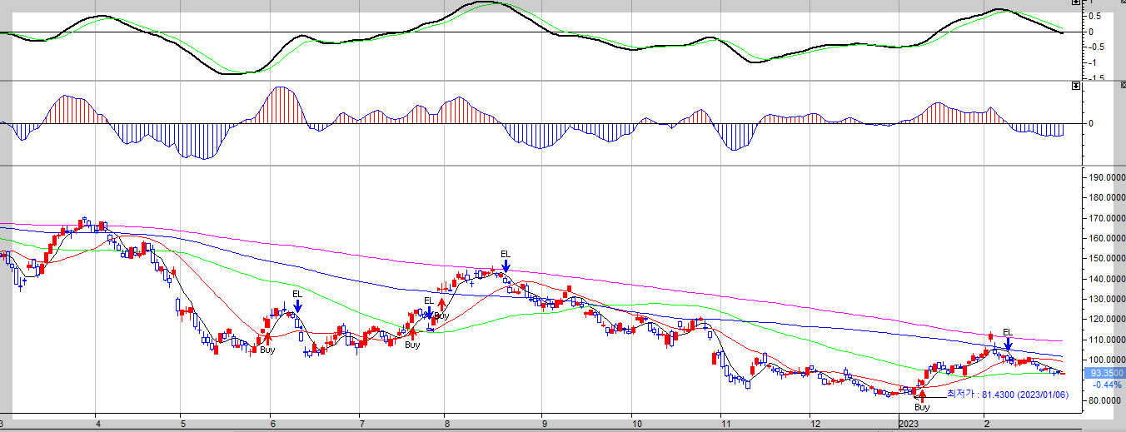
Task: Collapse the histogram pane with its arrow icon
Action: [1076, 85]
